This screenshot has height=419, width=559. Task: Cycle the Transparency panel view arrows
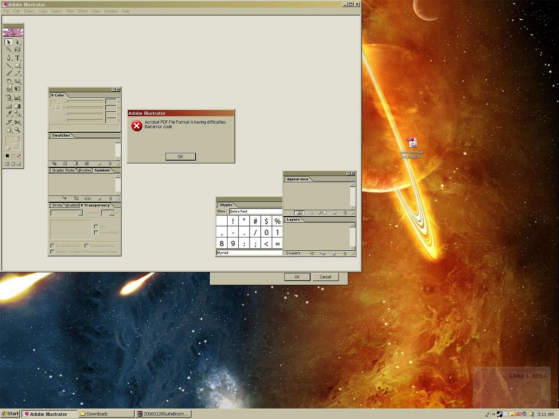(x=82, y=205)
